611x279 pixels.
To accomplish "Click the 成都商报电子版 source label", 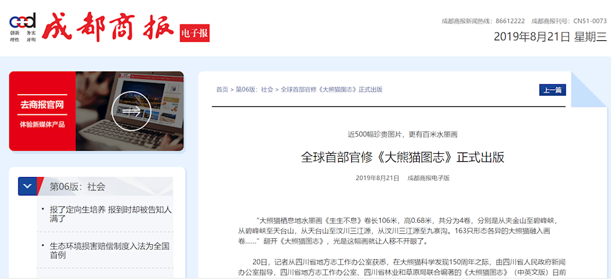I will [428, 178].
